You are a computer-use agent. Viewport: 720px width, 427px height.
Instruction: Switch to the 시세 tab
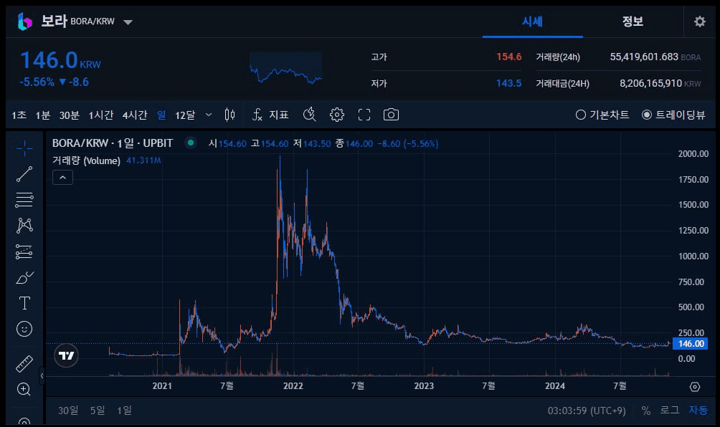coord(533,21)
